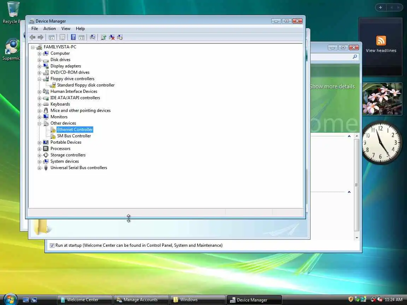Toggle the Action Pane toolbar icon
The width and height of the screenshot is (407, 305).
coord(82,37)
